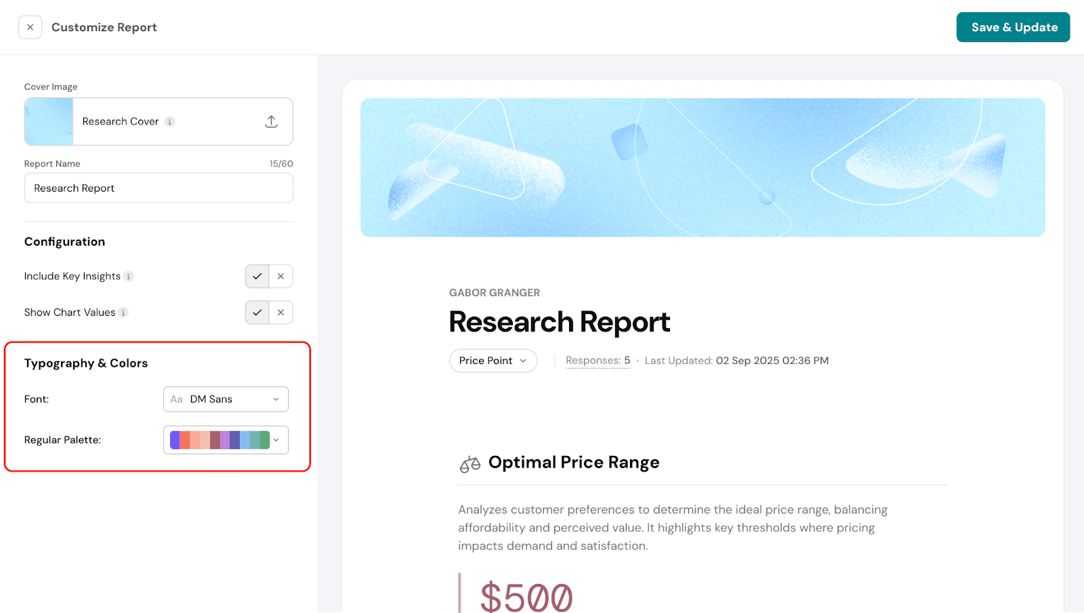Open the DM Sans font dropdown
This screenshot has height=613, width=1084.
pyautogui.click(x=226, y=399)
